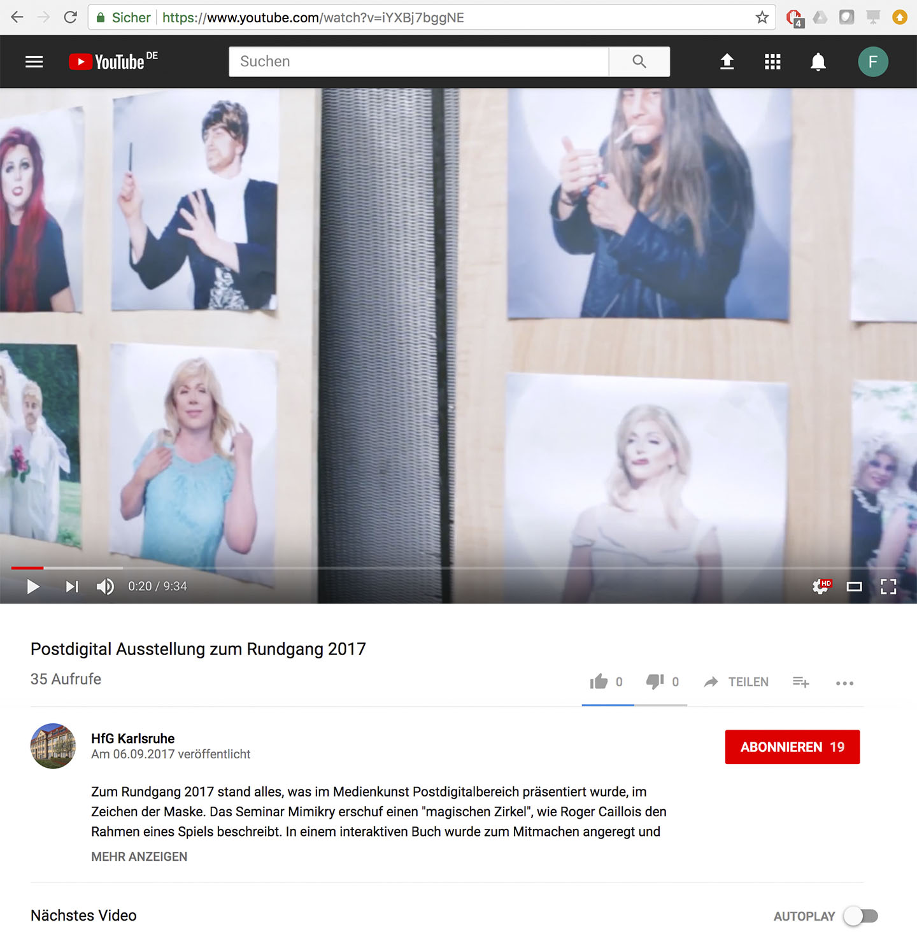
Task: Switch to theater mode
Action: tap(854, 586)
